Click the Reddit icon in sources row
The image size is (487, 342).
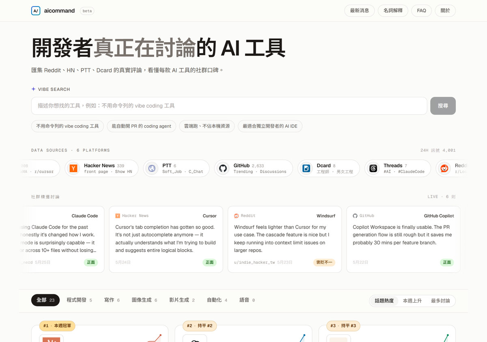[444, 168]
